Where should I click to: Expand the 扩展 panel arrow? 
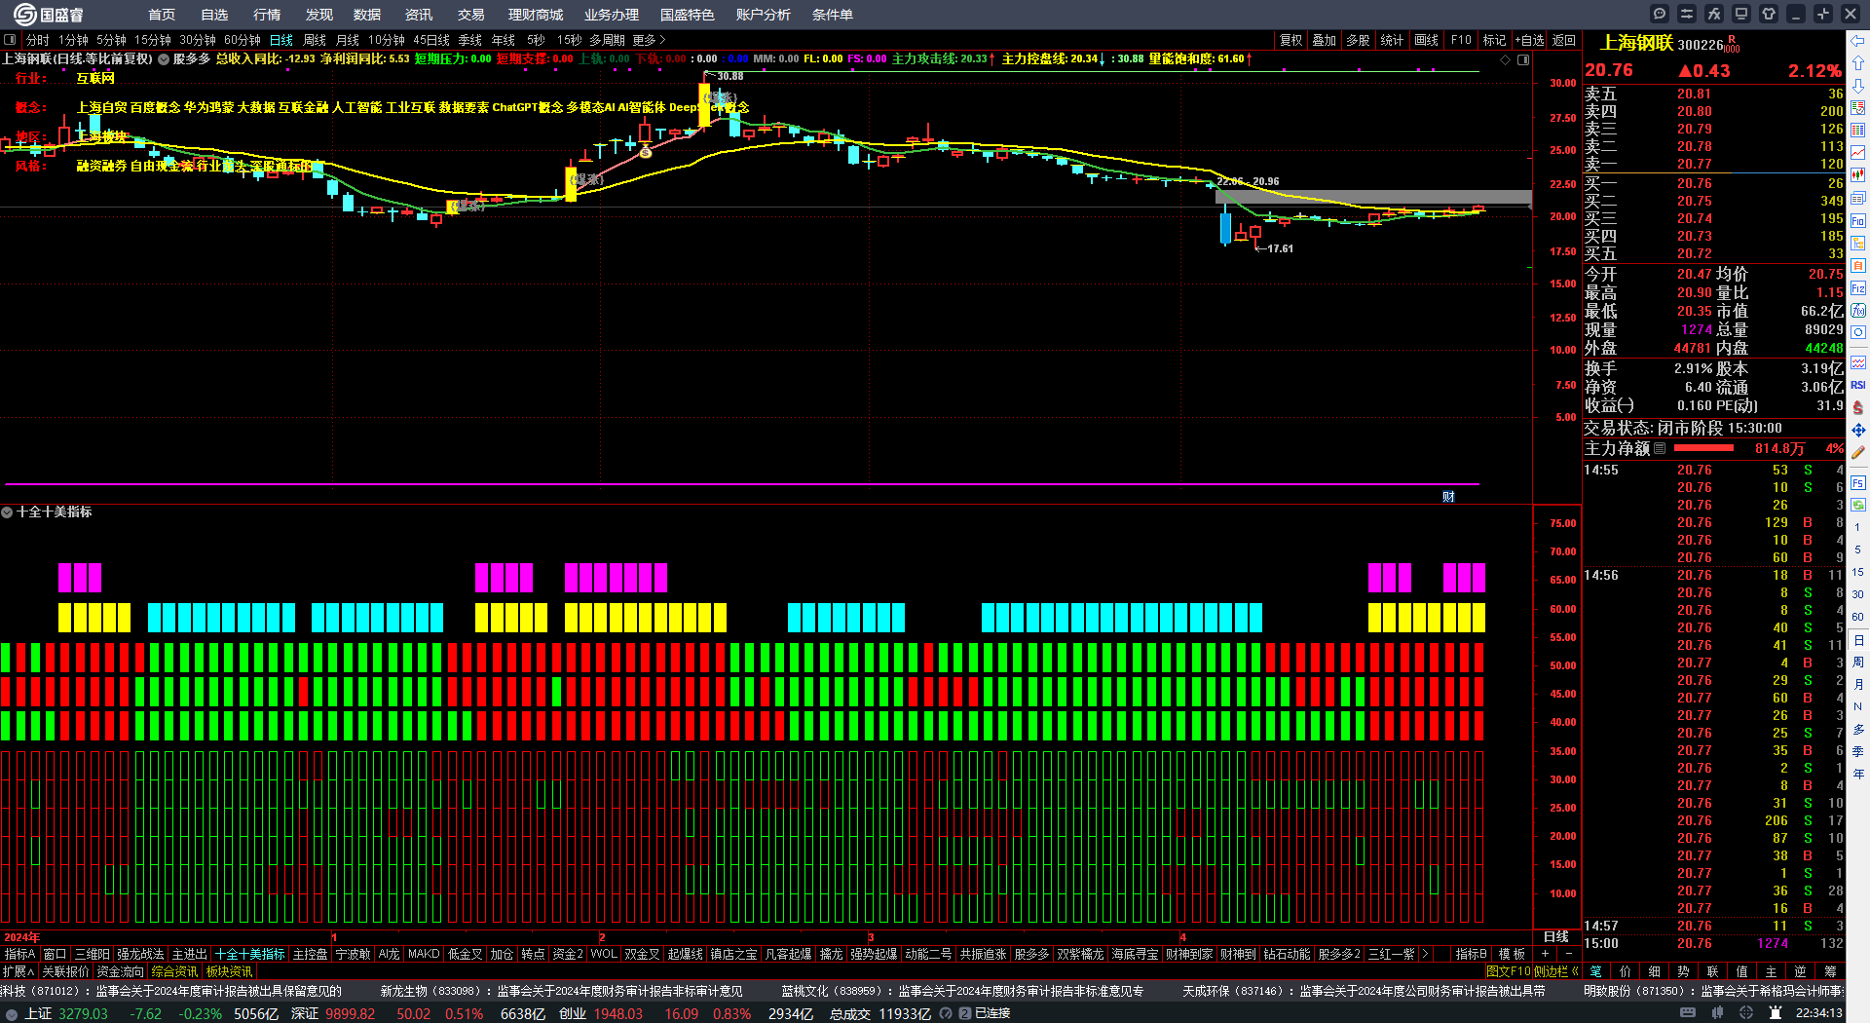(19, 971)
